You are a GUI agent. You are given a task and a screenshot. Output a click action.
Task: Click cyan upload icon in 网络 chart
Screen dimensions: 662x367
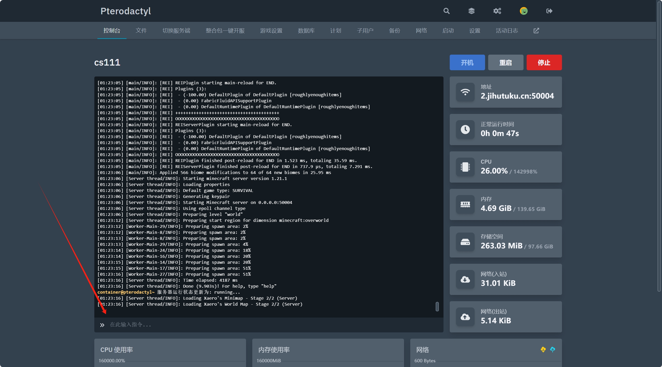pyautogui.click(x=553, y=350)
